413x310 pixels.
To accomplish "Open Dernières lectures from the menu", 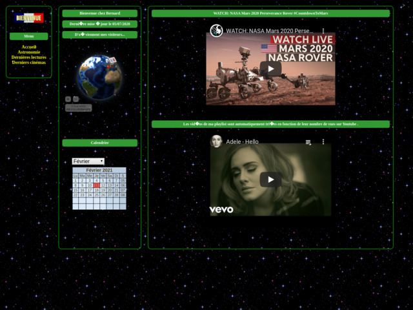I will pos(29,57).
